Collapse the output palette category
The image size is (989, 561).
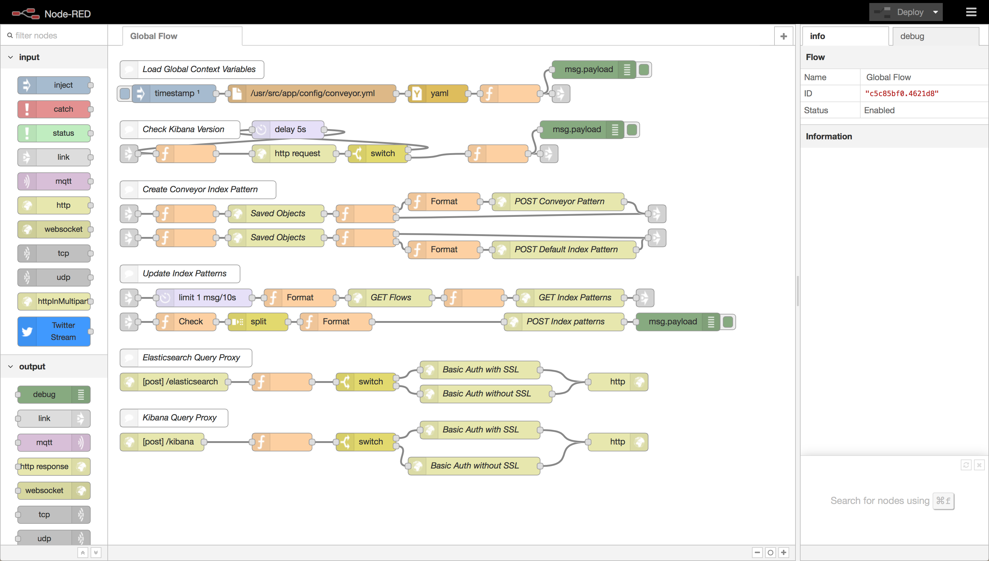[54, 367]
